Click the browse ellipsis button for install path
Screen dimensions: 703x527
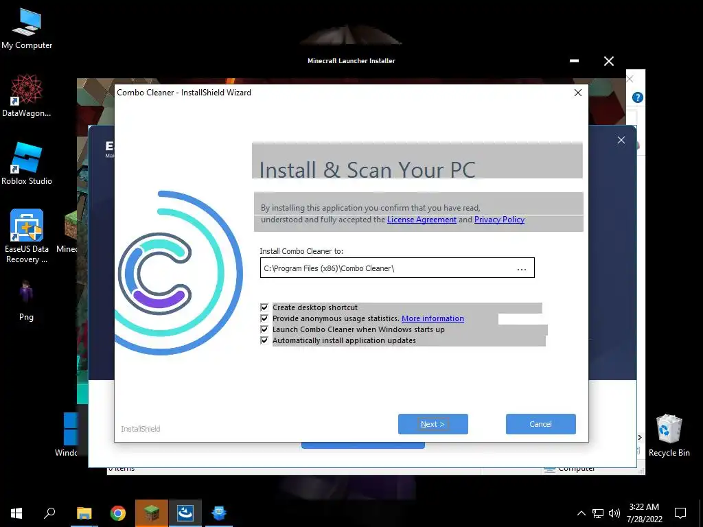[522, 269]
